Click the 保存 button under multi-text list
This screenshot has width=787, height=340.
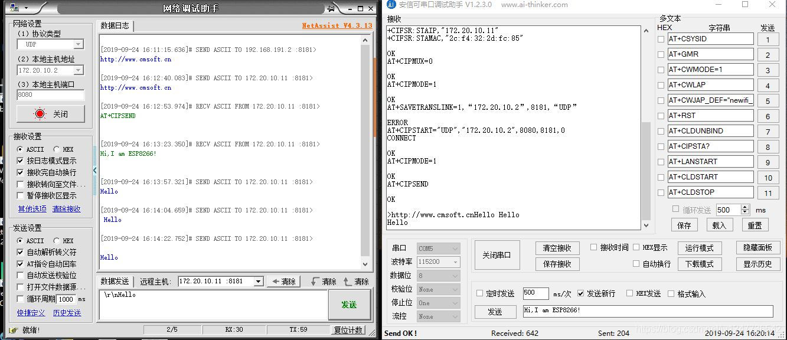684,225
